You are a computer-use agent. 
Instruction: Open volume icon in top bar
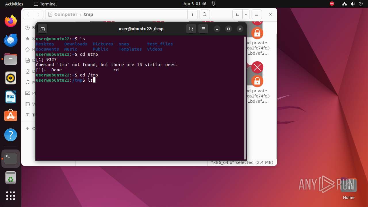[352, 4]
